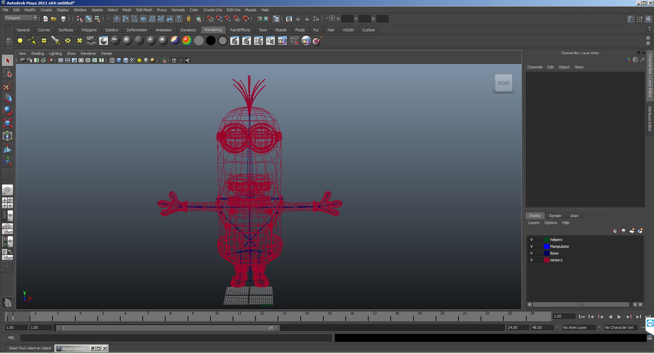Go to start of playback range

coord(581,317)
